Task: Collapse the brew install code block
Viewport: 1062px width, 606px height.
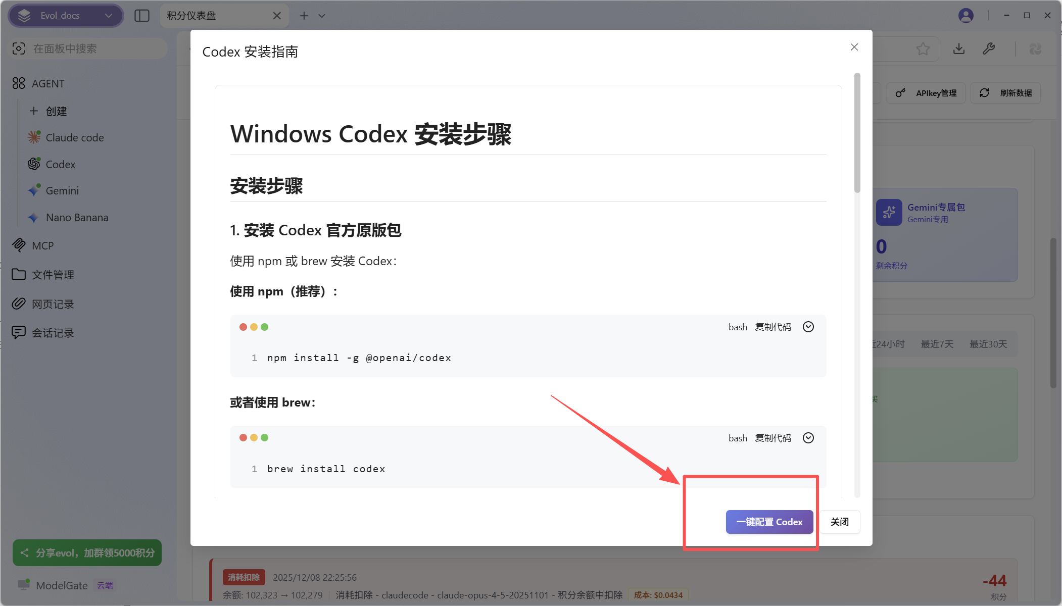Action: [808, 438]
